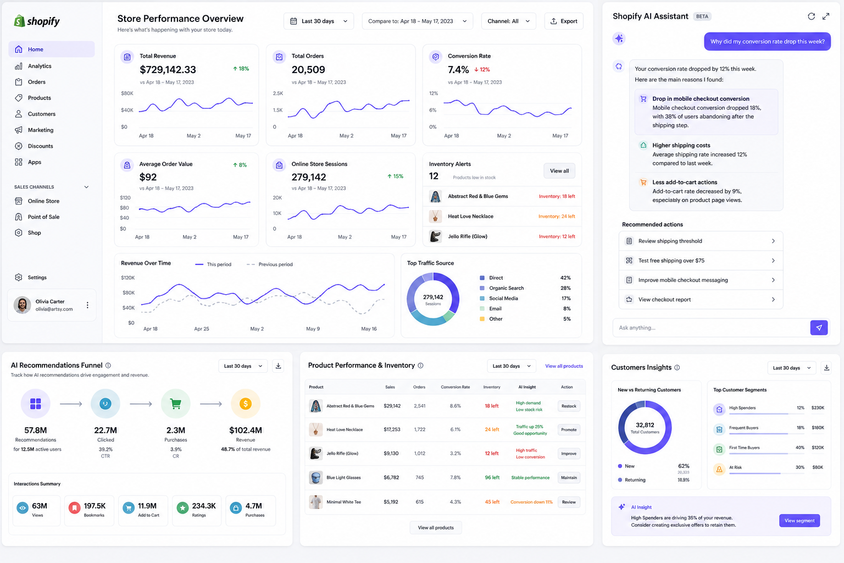
Task: Click the Conversion Rate card icon
Action: pos(436,57)
